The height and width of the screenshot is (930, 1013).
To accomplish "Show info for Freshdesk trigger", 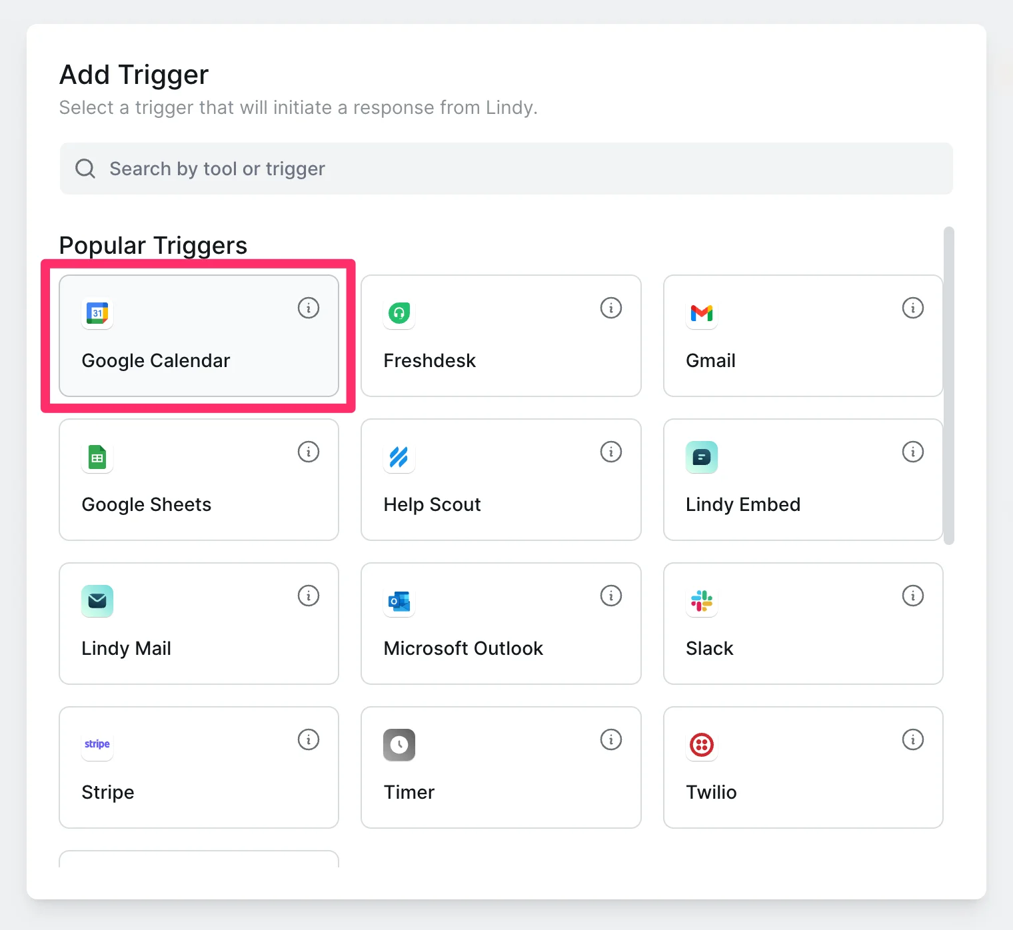I will click(x=611, y=308).
